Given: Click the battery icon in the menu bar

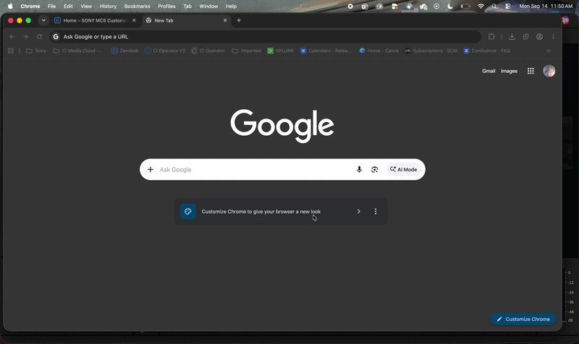Looking at the screenshot, I should click(x=465, y=7).
